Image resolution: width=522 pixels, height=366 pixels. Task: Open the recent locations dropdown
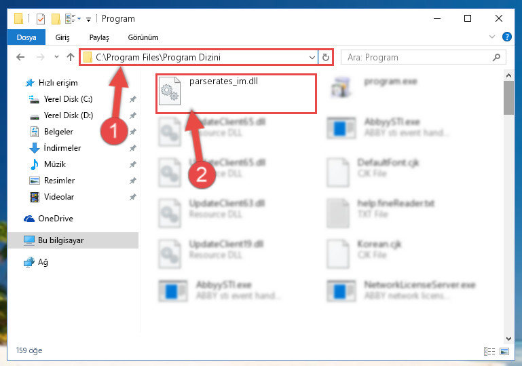tap(56, 57)
